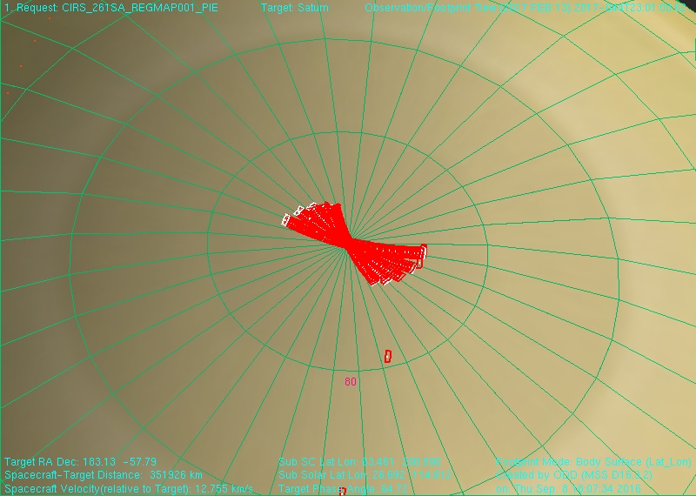The height and width of the screenshot is (496, 696).
Task: Click the Spacecraft Velocity 12.755 km/s line
Action: [x=129, y=488]
